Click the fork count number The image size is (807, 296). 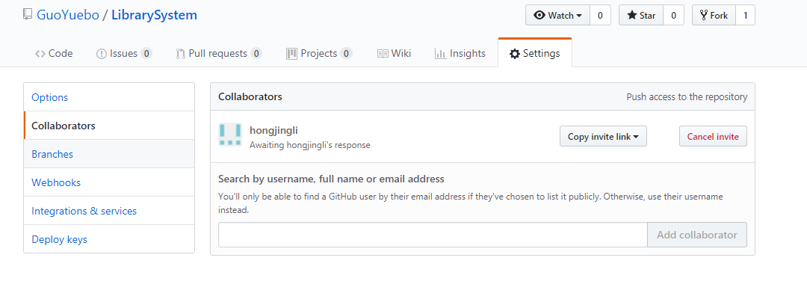pyautogui.click(x=745, y=16)
